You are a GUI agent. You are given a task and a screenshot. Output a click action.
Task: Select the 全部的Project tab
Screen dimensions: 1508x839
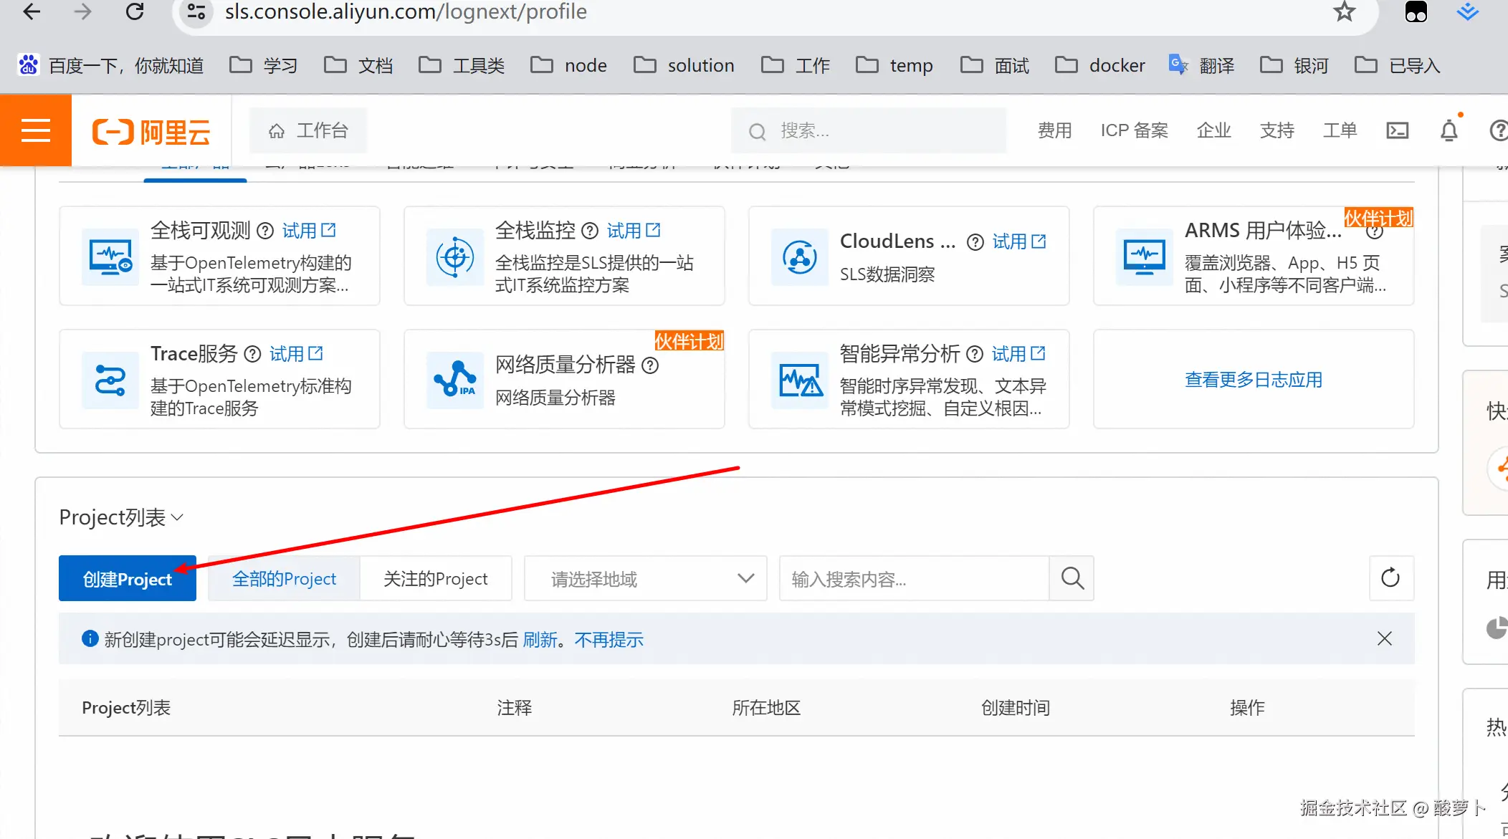tap(284, 578)
